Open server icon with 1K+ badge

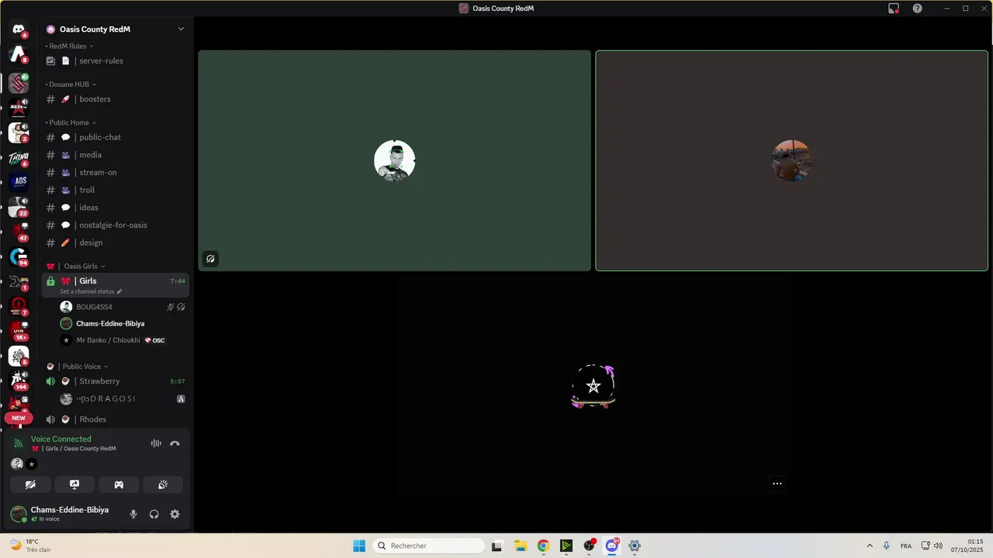pyautogui.click(x=19, y=331)
